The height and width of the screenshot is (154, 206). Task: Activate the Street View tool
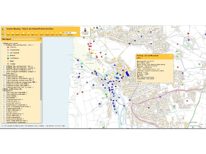point(23,34)
